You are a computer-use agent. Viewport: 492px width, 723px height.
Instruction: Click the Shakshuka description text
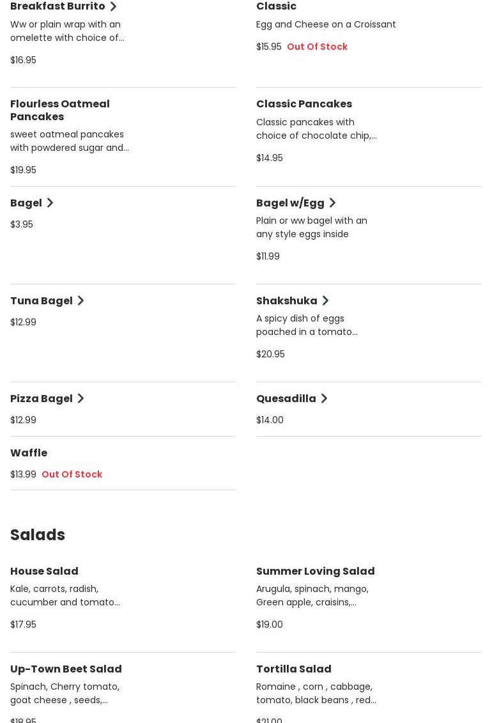(x=307, y=325)
